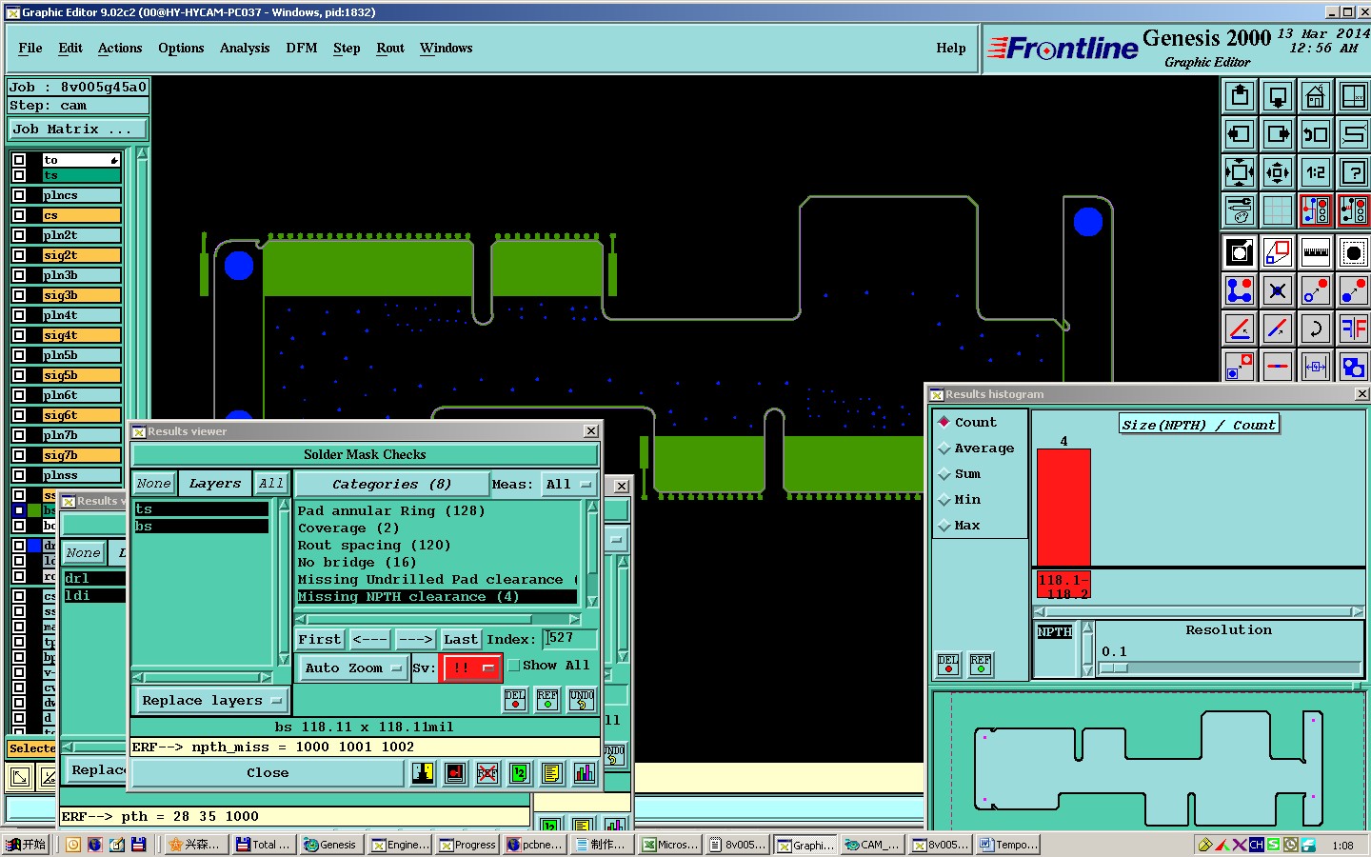The height and width of the screenshot is (857, 1371).
Task: Click the green 12 page icon
Action: pyautogui.click(x=519, y=773)
